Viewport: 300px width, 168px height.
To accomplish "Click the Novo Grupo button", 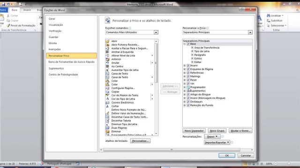I will point(217,131).
